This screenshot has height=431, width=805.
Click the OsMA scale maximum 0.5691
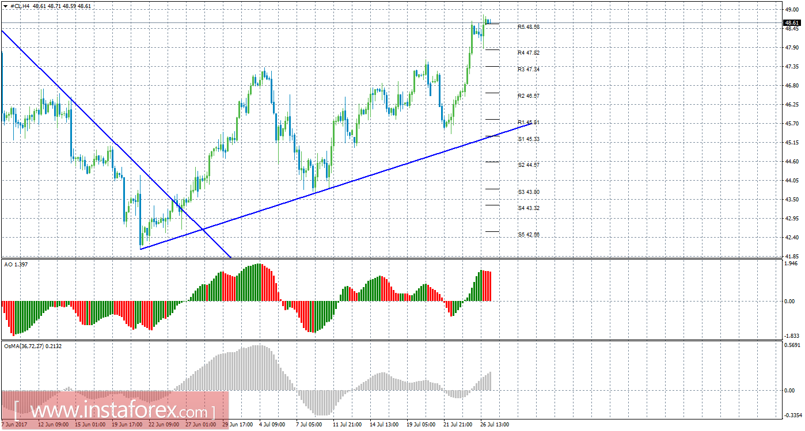pos(792,345)
